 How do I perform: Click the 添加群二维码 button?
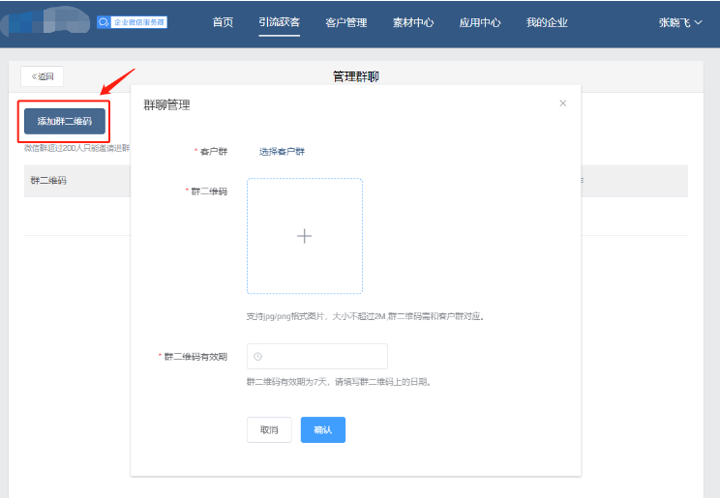[64, 122]
